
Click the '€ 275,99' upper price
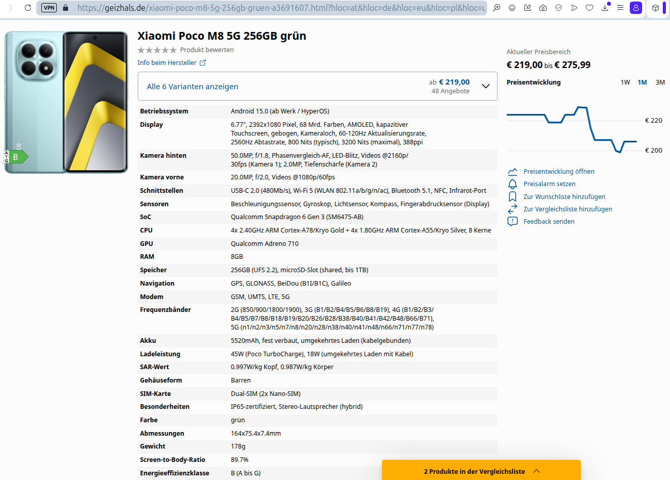(x=572, y=65)
